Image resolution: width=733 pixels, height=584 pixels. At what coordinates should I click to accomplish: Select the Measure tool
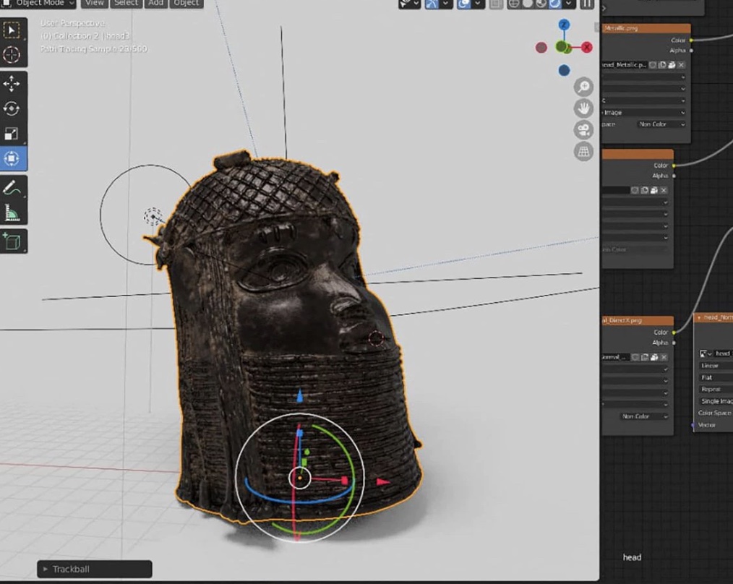pos(12,212)
